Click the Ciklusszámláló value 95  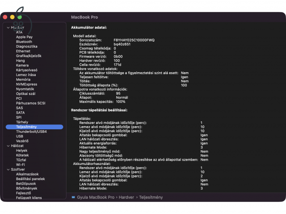click(x=118, y=93)
